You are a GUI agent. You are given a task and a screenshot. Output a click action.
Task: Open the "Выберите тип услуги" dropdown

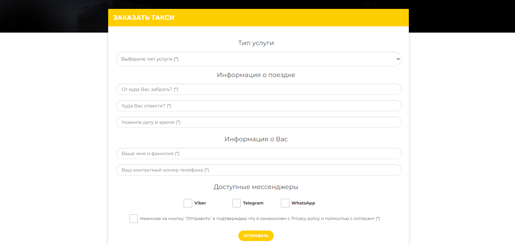[258, 59]
